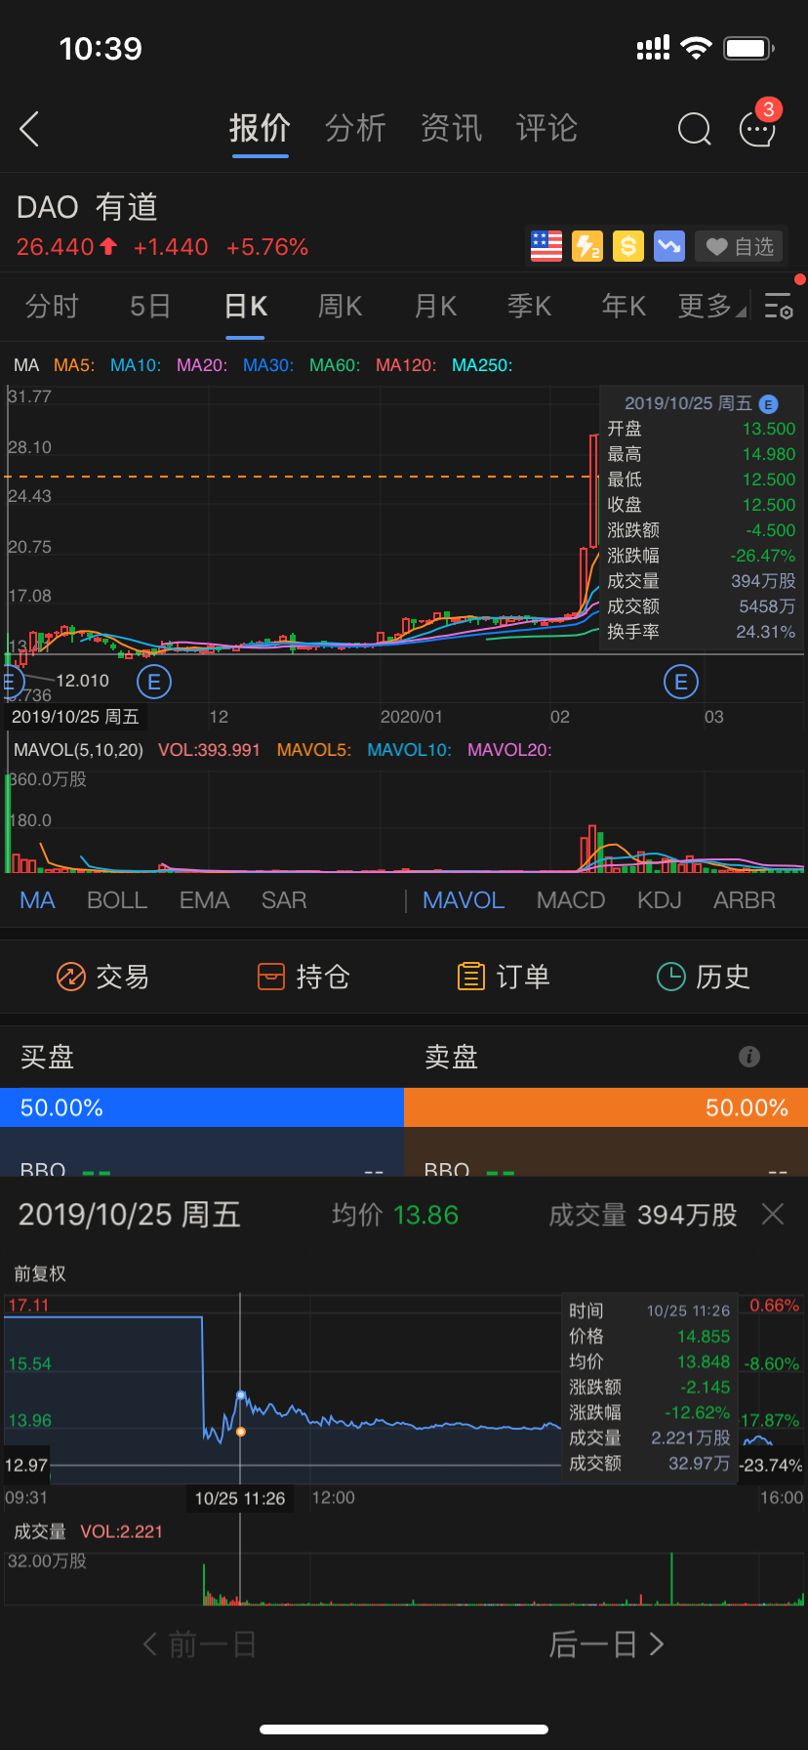Go back with the left arrow icon
Viewport: 808px width, 1750px height.
tap(29, 129)
